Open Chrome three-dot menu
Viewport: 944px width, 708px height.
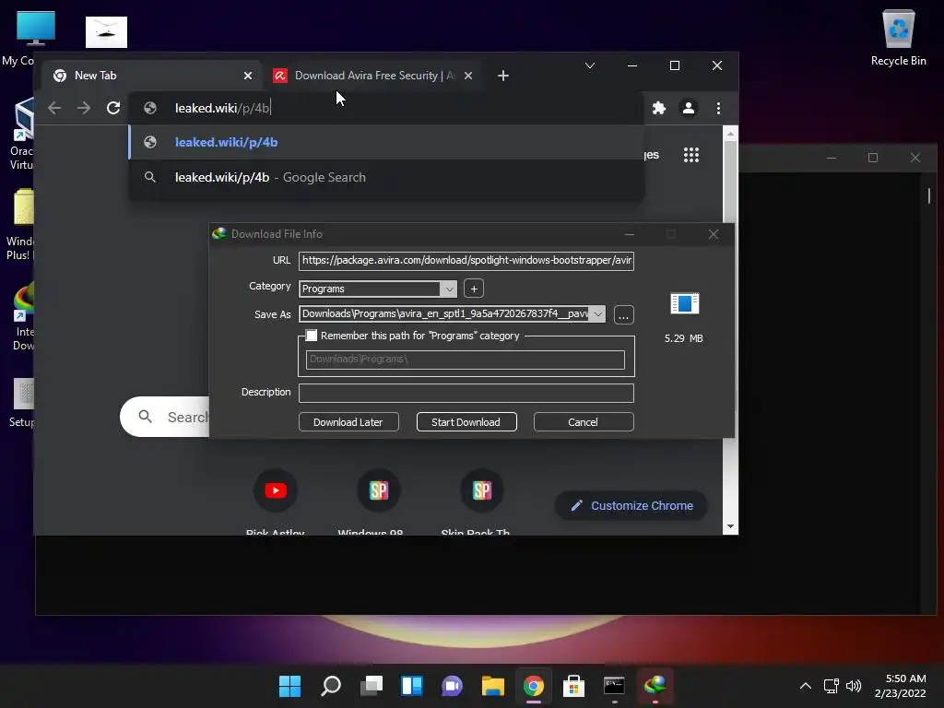718,109
